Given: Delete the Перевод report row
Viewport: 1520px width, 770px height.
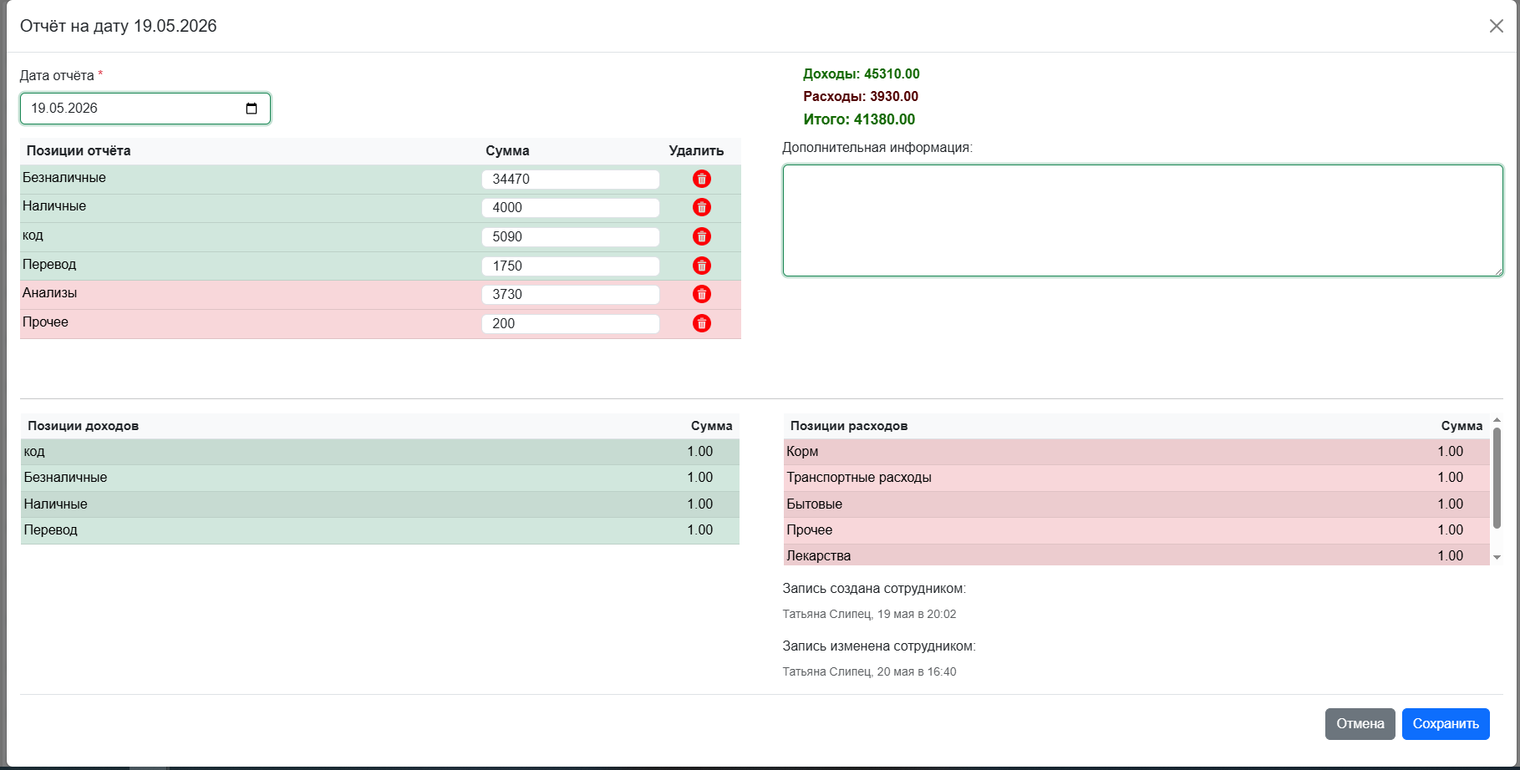Looking at the screenshot, I should click(x=702, y=266).
